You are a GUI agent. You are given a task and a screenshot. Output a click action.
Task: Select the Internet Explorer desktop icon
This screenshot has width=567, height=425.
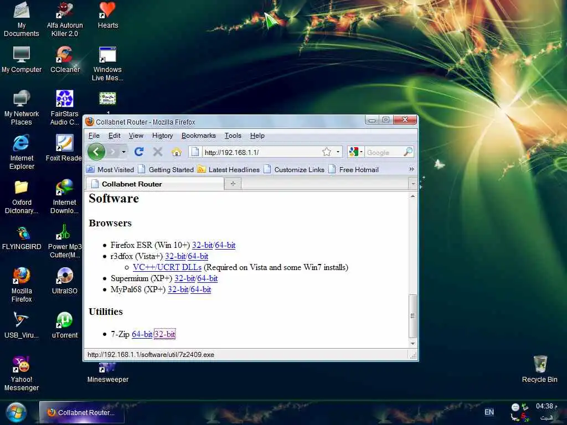click(x=22, y=152)
